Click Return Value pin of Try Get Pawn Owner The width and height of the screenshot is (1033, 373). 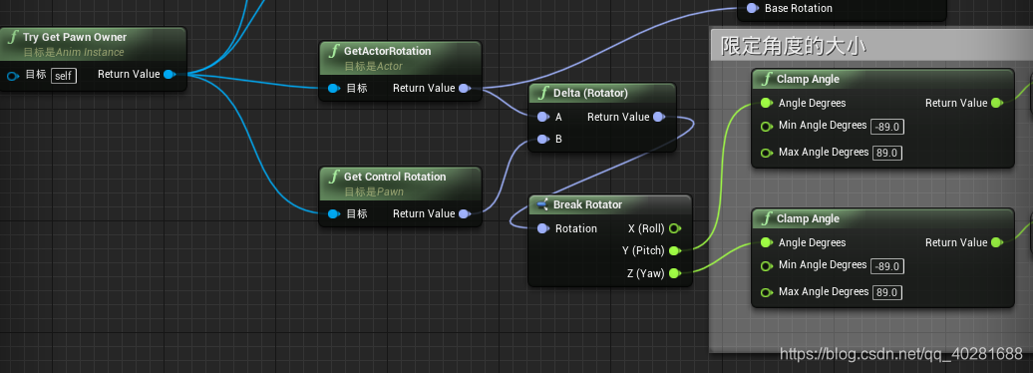tap(170, 75)
